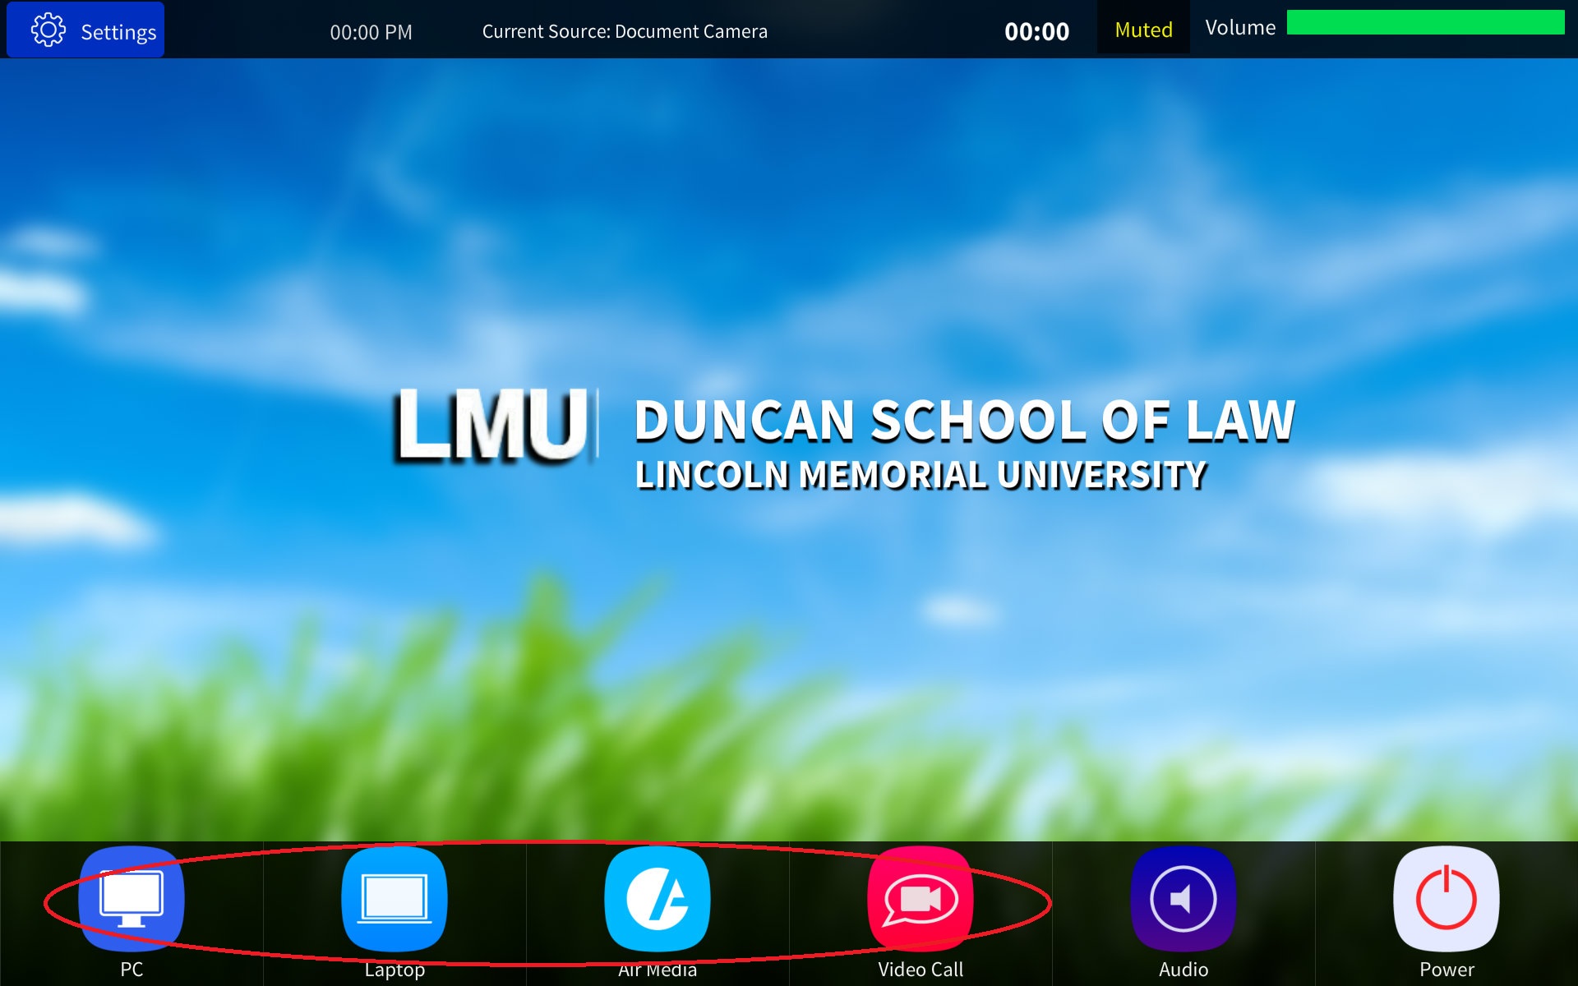Click the Current Source: Document Camera text
1578x986 pixels.
tap(625, 31)
